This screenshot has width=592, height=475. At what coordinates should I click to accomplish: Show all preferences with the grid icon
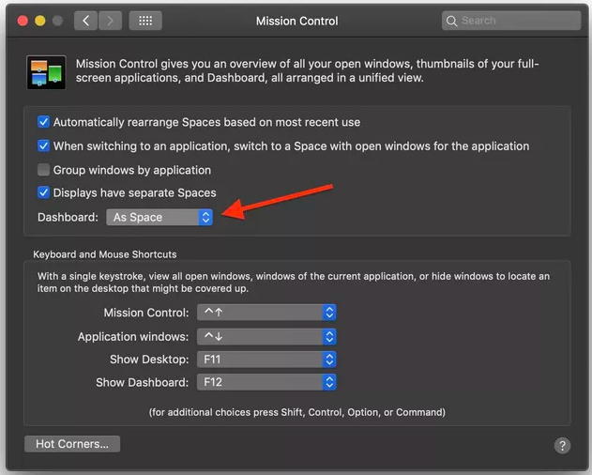[x=145, y=21]
